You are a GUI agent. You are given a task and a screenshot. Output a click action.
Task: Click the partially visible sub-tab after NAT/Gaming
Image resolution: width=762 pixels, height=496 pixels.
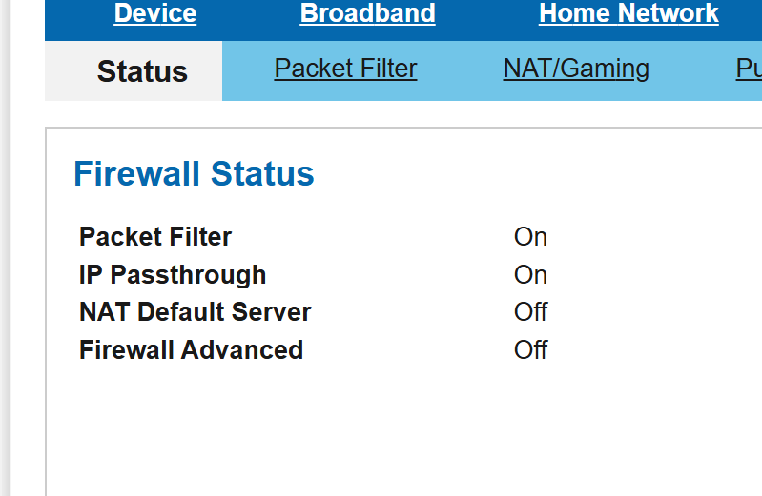point(749,69)
